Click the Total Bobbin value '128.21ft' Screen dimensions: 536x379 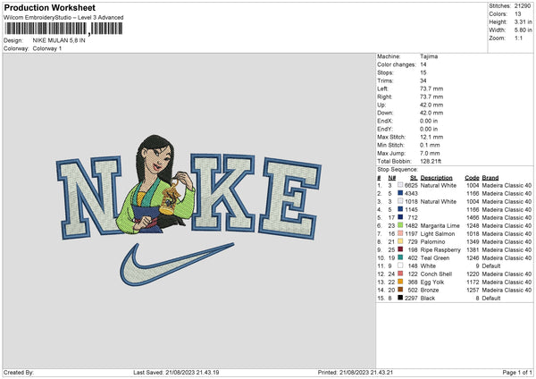431,161
